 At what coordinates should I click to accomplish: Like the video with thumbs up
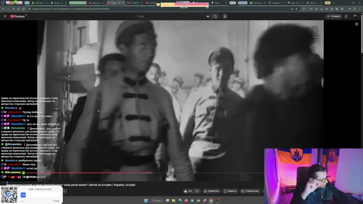pyautogui.click(x=188, y=191)
